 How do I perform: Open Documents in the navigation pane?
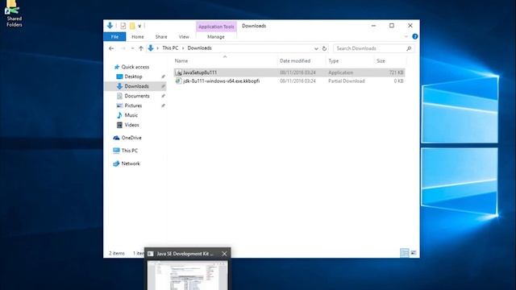coord(137,96)
